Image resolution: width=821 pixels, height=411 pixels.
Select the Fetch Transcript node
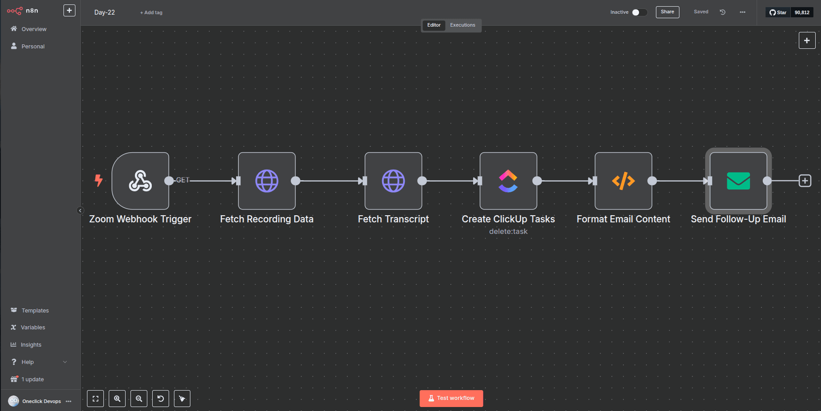(x=393, y=181)
